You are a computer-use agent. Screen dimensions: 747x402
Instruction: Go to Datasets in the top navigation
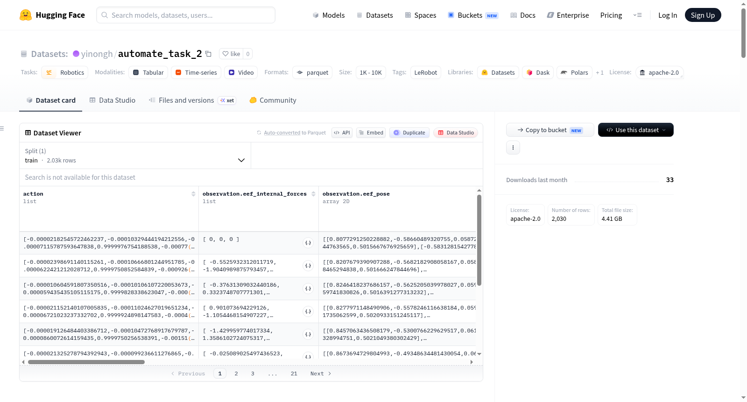coord(375,15)
